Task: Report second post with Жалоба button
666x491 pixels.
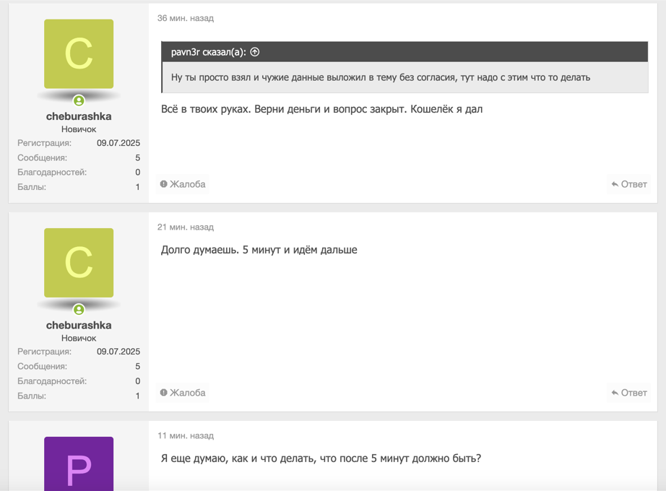Action: tap(183, 393)
